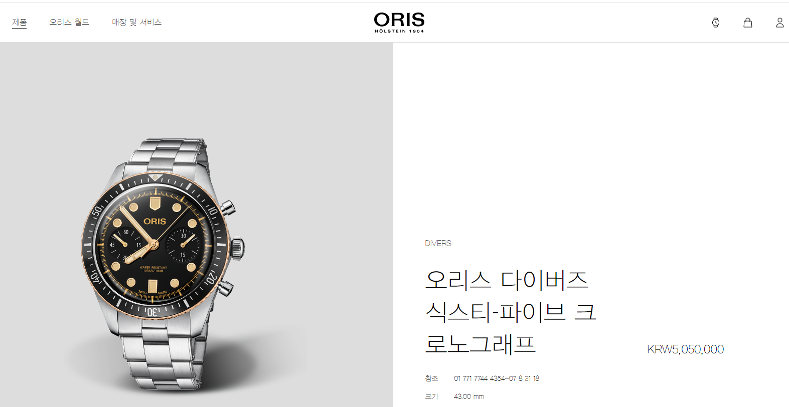Viewport: 789px width, 407px height.
Task: Go home via the ORIS header logo
Action: pyautogui.click(x=399, y=23)
